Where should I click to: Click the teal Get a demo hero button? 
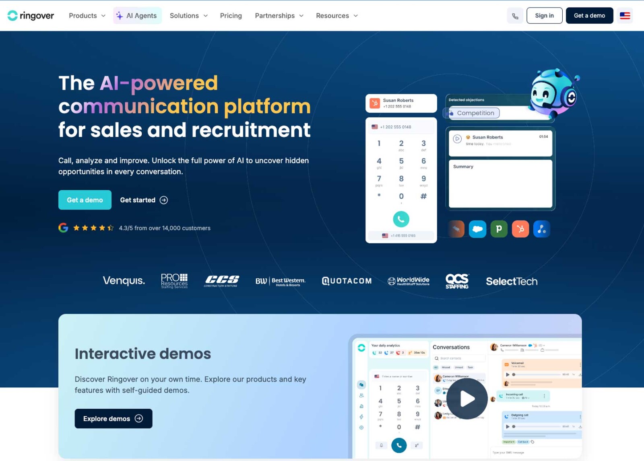coord(85,200)
